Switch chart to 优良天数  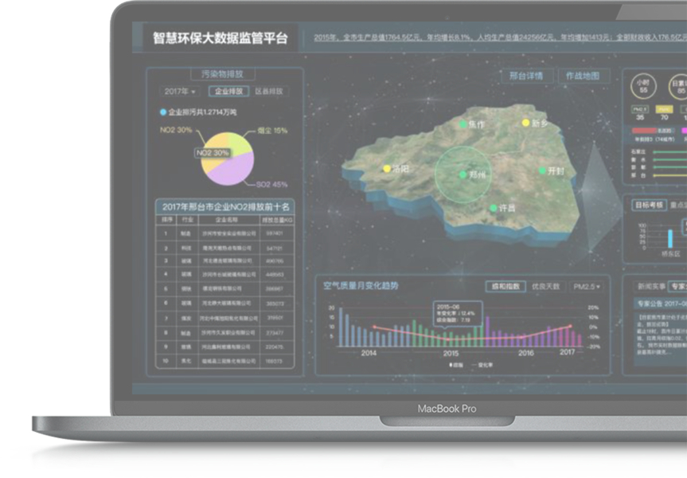coord(546,286)
